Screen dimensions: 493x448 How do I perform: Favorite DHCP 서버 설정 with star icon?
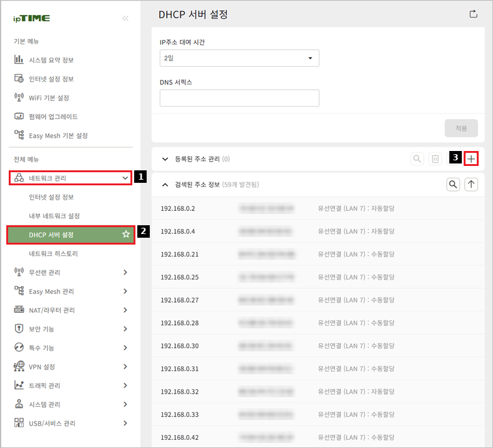click(126, 234)
